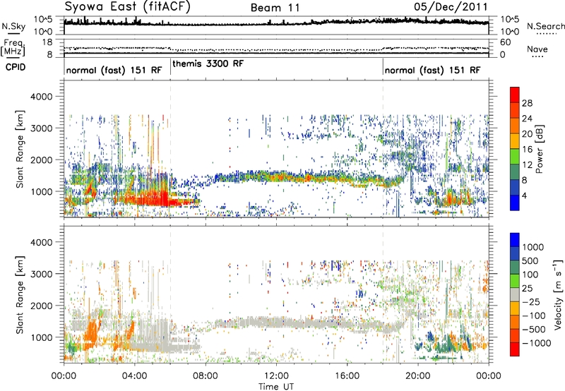Click the "08:00" time tick label
This screenshot has width=565, height=391.
pyautogui.click(x=205, y=376)
